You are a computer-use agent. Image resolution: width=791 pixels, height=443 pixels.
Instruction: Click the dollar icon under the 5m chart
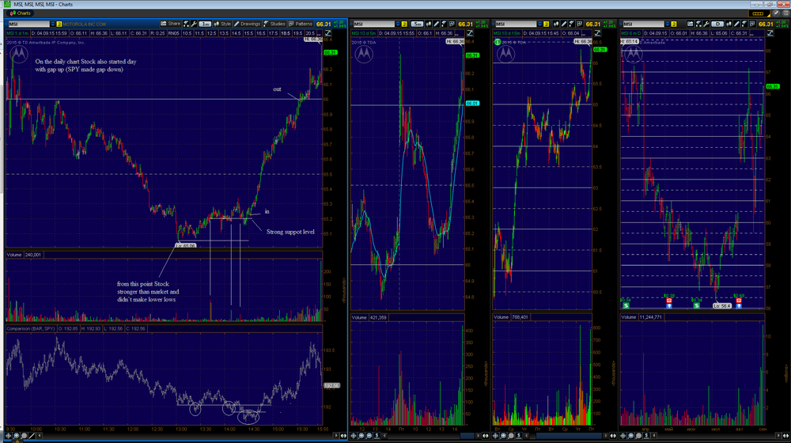click(377, 435)
